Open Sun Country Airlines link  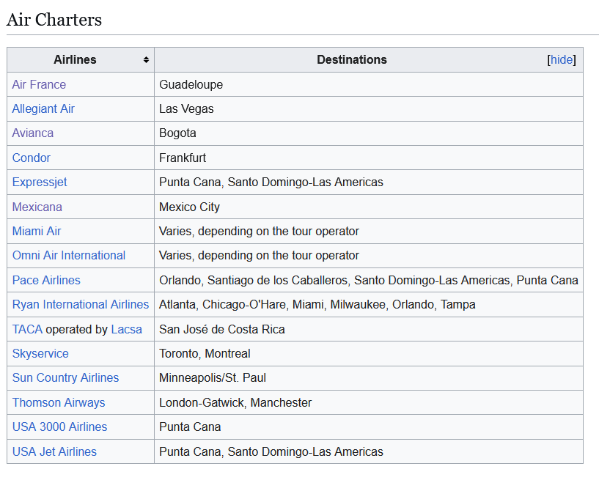pyautogui.click(x=65, y=377)
